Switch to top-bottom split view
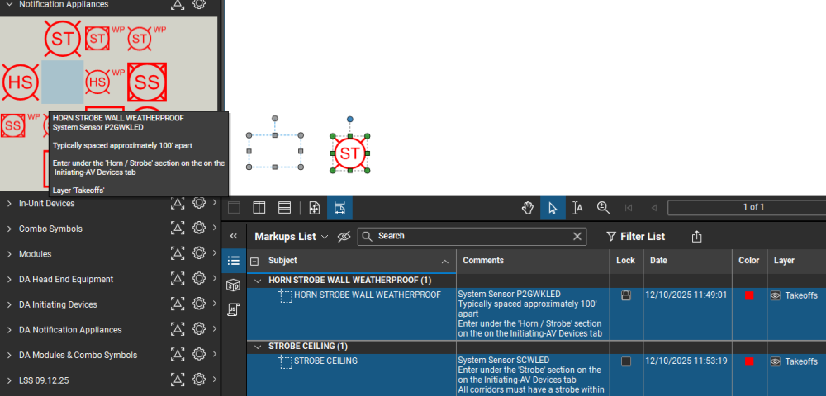The image size is (826, 396). pyautogui.click(x=284, y=208)
